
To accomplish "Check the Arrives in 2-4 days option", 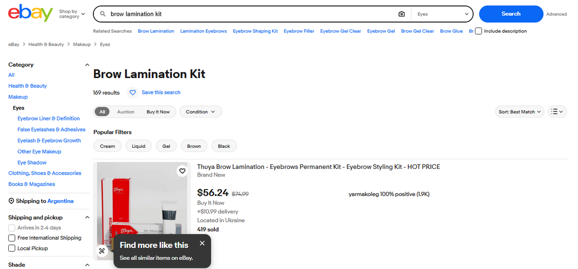I will [12, 228].
